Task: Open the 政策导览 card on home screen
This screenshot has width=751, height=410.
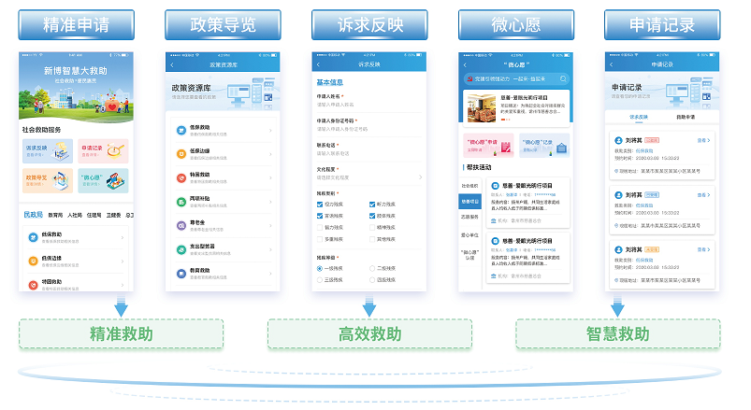Action: click(x=48, y=180)
